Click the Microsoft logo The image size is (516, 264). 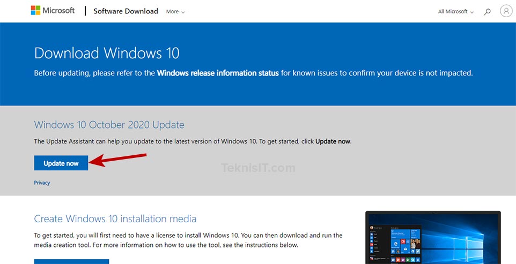click(53, 11)
